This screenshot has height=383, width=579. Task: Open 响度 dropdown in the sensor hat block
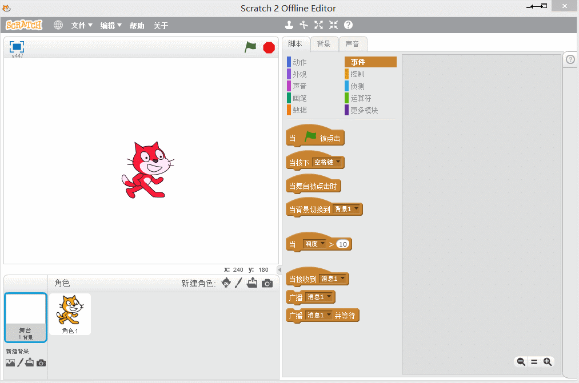click(314, 244)
